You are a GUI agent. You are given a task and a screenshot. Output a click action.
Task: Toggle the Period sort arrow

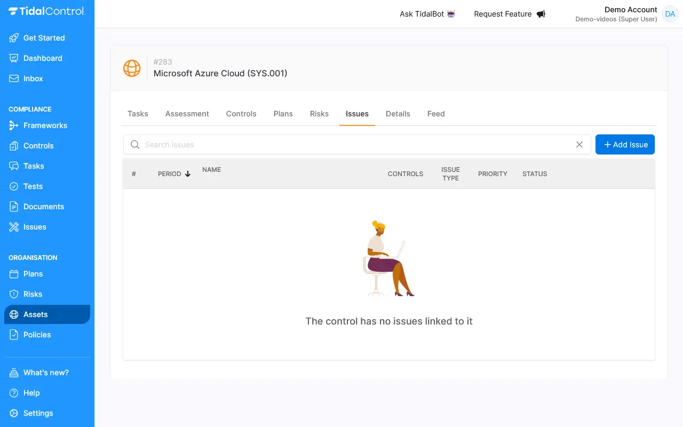tap(188, 174)
